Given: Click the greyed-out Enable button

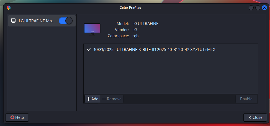Looking at the screenshot, I should tap(246, 99).
